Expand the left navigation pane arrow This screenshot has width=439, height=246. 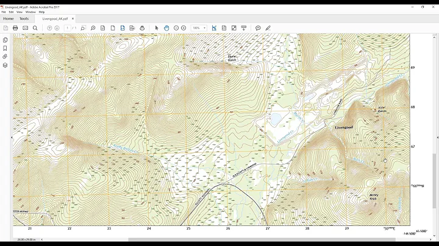tap(12, 138)
